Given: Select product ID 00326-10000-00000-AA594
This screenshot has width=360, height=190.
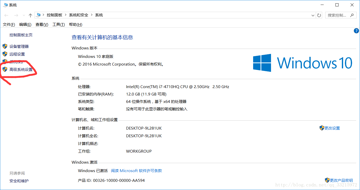Looking at the screenshot, I should [x=119, y=181].
